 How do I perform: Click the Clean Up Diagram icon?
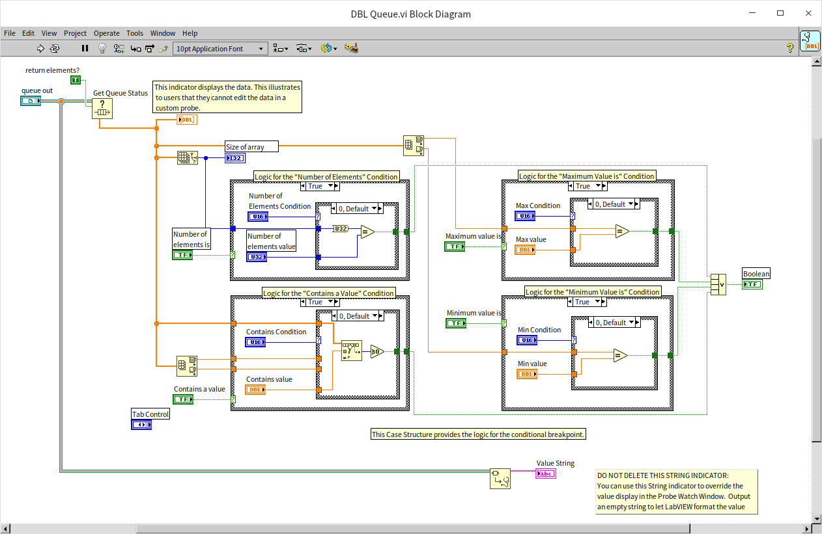click(x=352, y=49)
